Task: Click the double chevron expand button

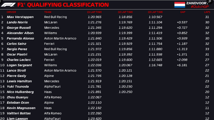Action: pos(210,1)
